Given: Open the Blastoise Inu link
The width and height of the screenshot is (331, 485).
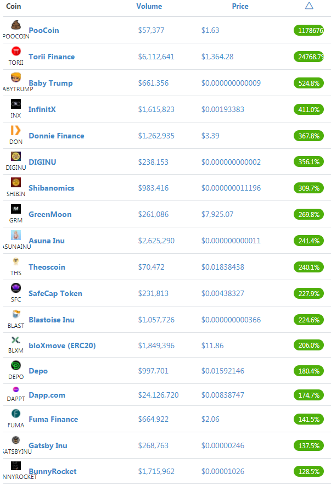Looking at the screenshot, I should 52,320.
